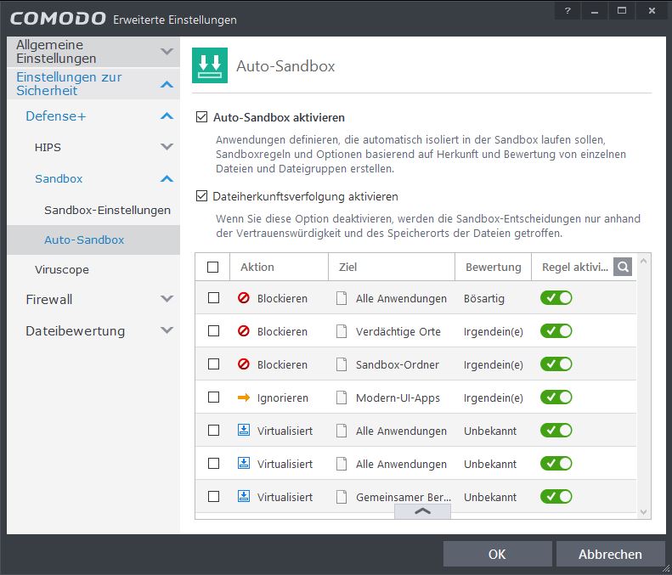Click the Auto-Sandbox green header icon
The width and height of the screenshot is (672, 575).
click(210, 65)
